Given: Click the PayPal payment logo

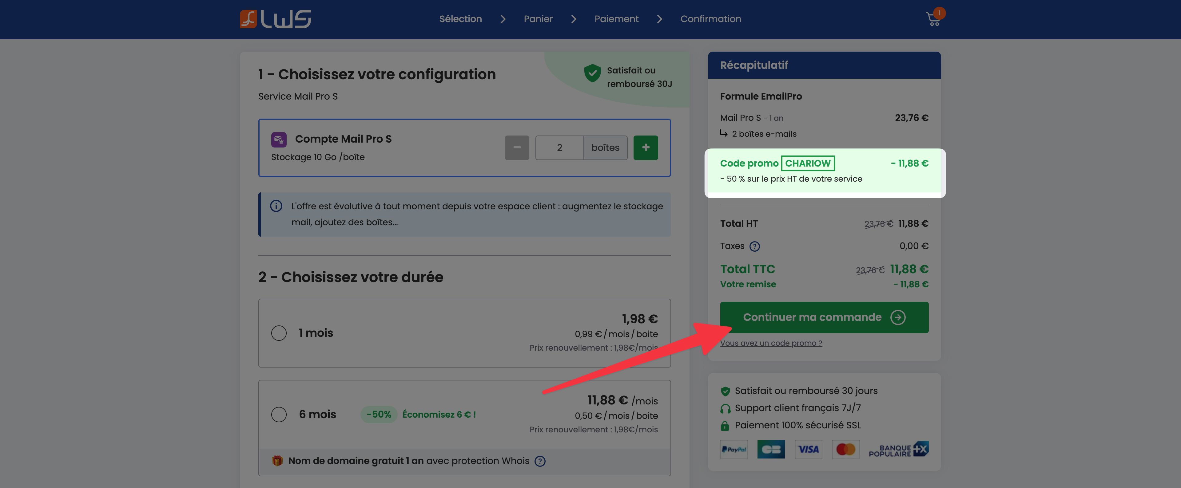Looking at the screenshot, I should coord(734,449).
